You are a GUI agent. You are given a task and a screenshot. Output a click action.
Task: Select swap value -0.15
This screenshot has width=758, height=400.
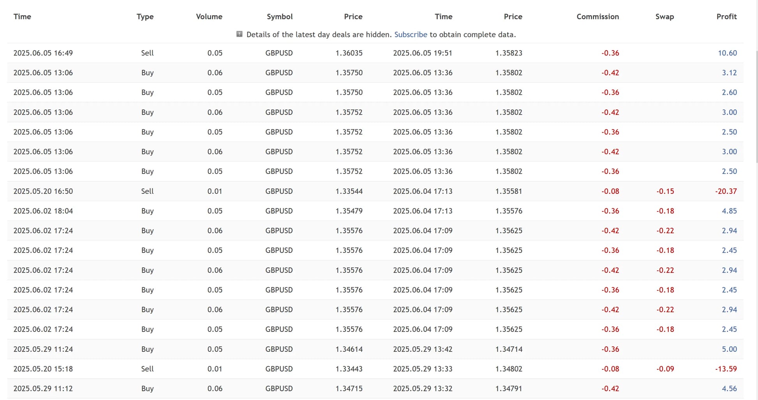(665, 191)
